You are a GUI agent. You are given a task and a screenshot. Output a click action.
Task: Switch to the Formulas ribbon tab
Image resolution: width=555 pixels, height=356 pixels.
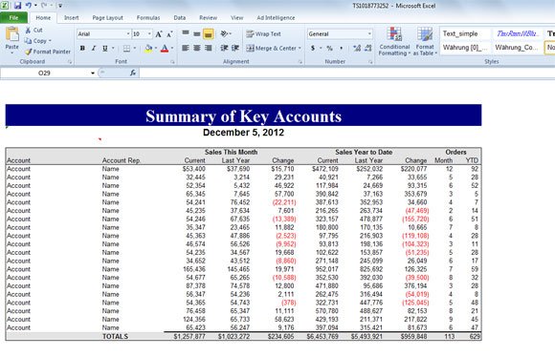(x=148, y=18)
